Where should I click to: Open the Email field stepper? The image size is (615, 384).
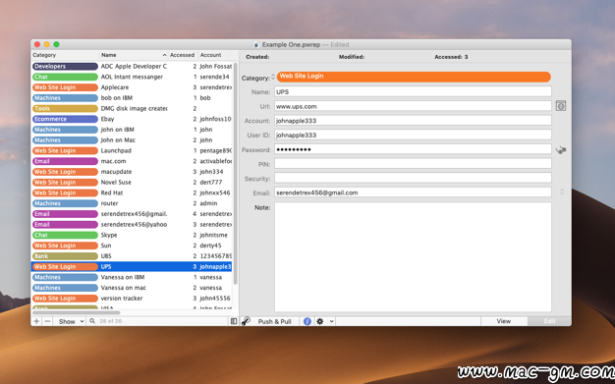tap(562, 192)
